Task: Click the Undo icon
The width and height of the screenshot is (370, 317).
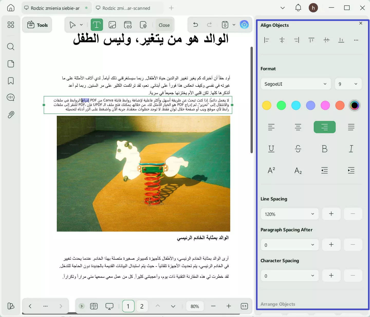Action: pos(195,24)
